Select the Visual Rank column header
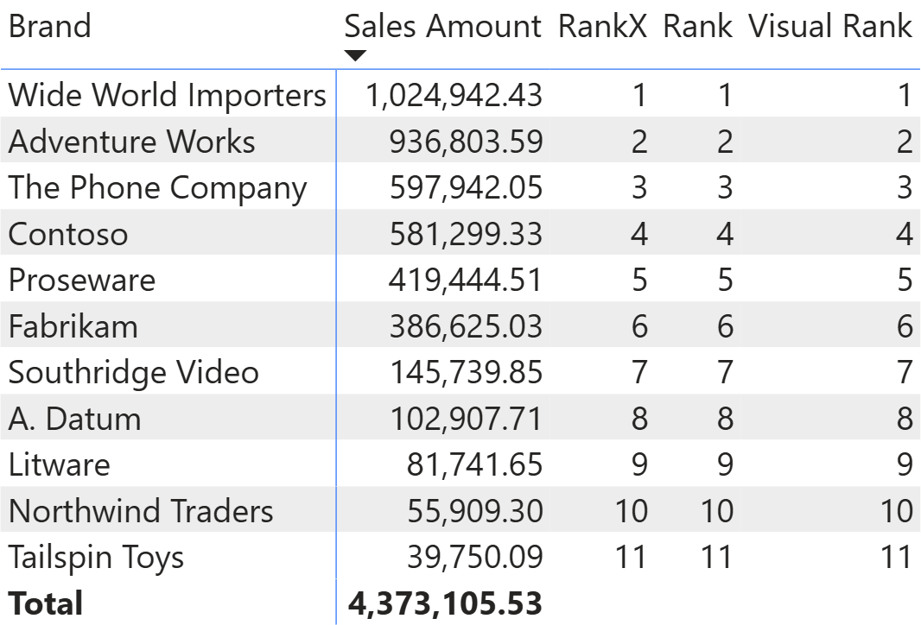 point(829,27)
